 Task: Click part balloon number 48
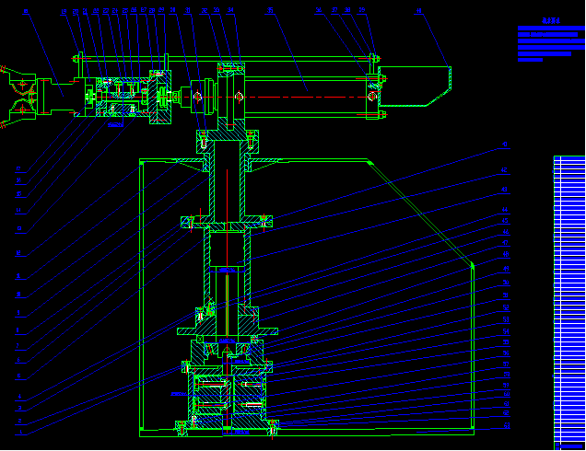click(506, 254)
